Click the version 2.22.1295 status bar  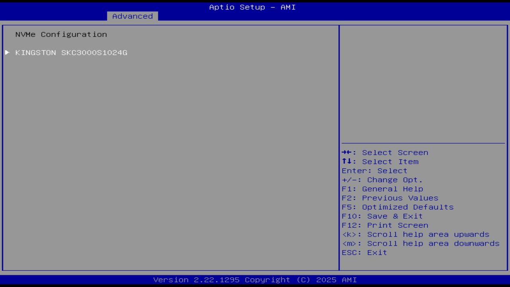[252, 279]
